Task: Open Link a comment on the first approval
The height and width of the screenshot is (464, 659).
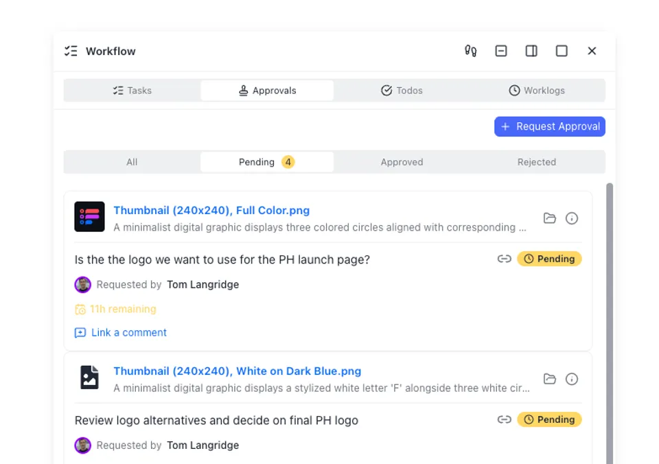Action: 121,332
